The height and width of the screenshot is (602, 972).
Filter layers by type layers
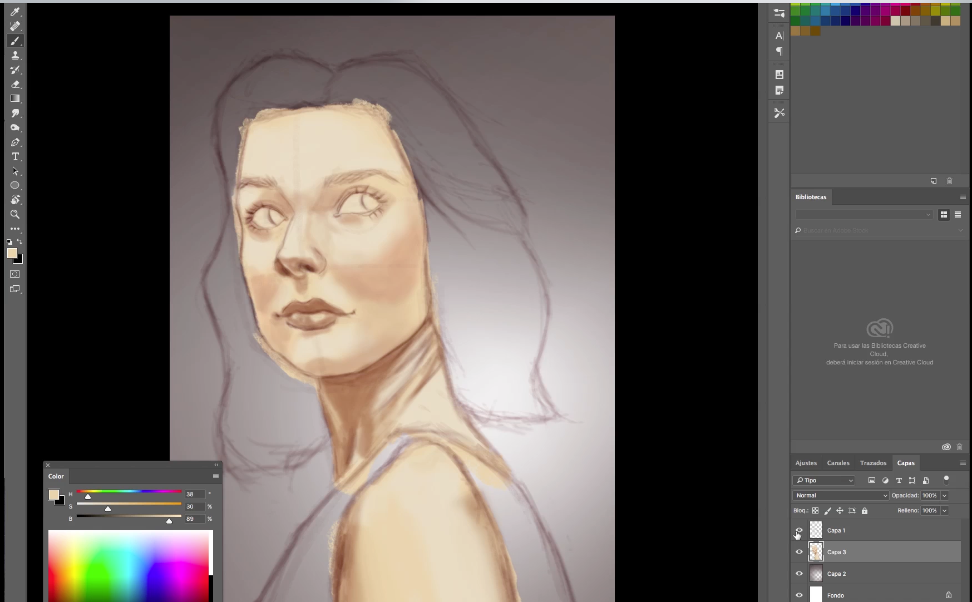pyautogui.click(x=899, y=480)
